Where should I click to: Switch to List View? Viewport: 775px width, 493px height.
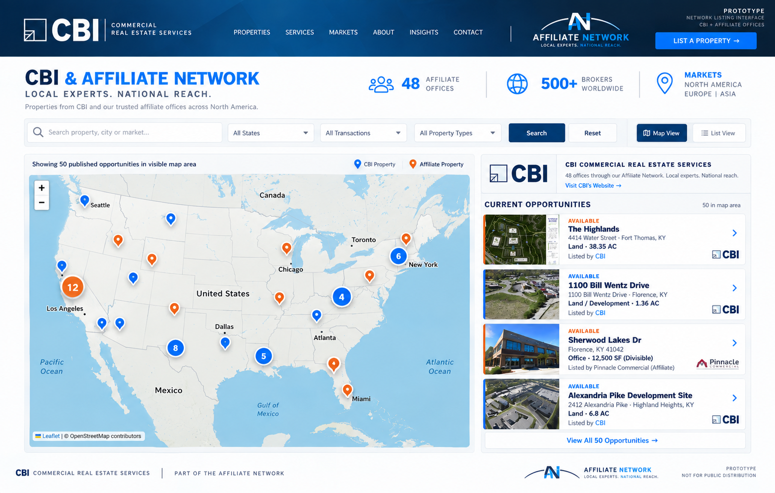[x=719, y=133]
